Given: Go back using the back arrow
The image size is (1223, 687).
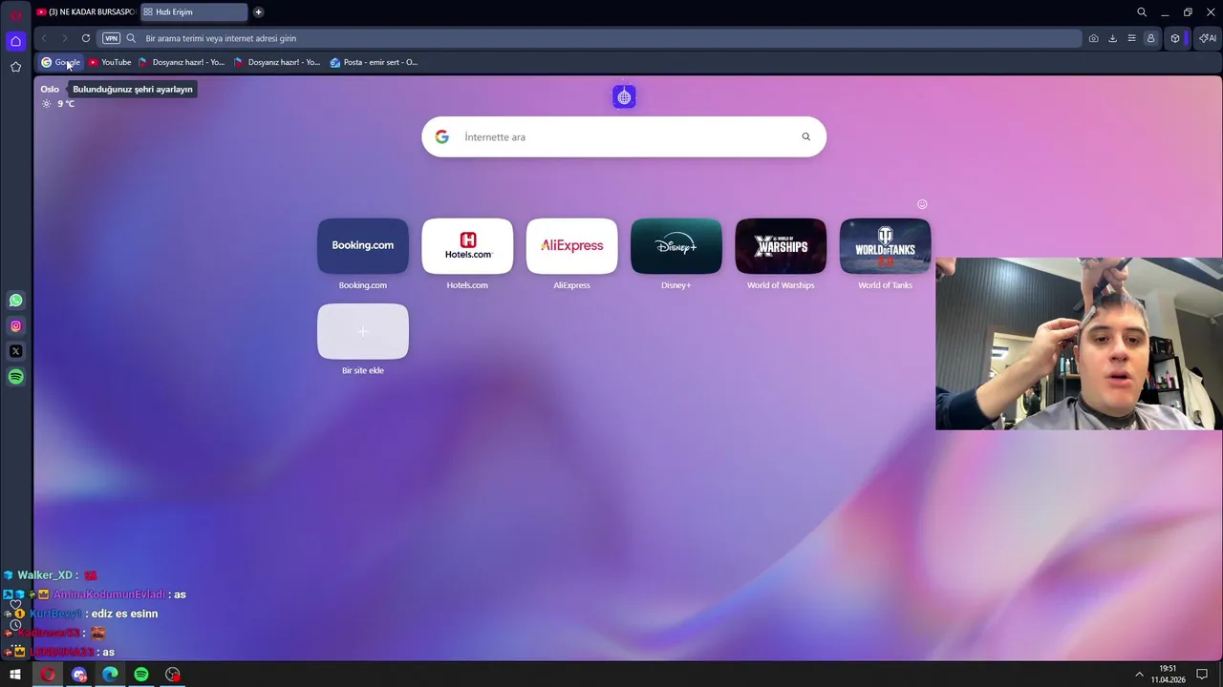Looking at the screenshot, I should tap(44, 38).
